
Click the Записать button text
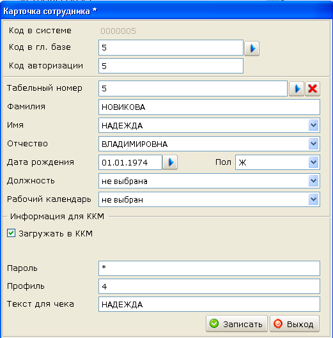tap(243, 324)
